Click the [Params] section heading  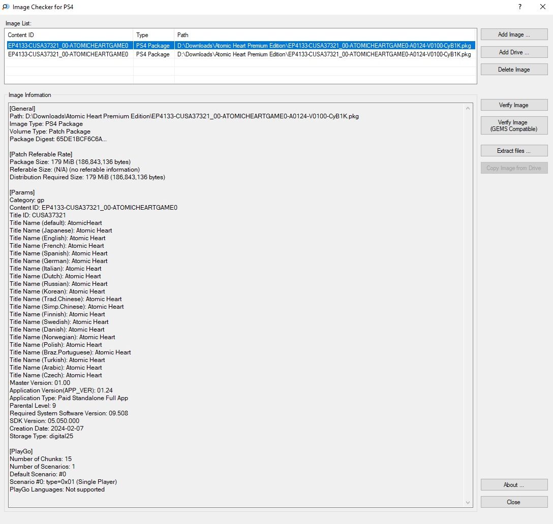22,192
